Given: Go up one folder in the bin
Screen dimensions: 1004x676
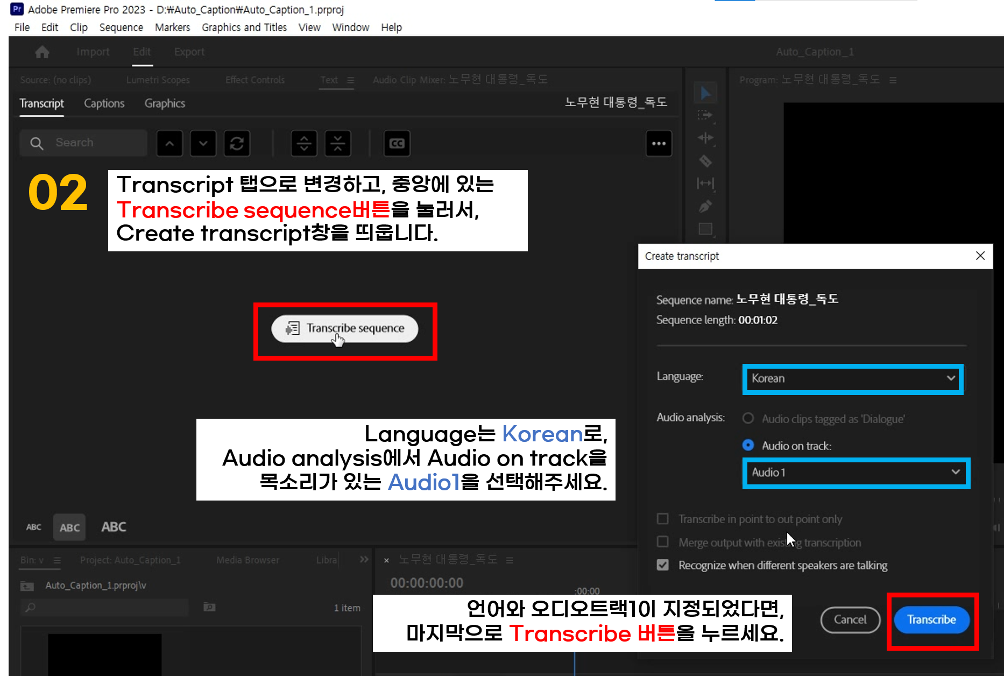Looking at the screenshot, I should coord(26,586).
